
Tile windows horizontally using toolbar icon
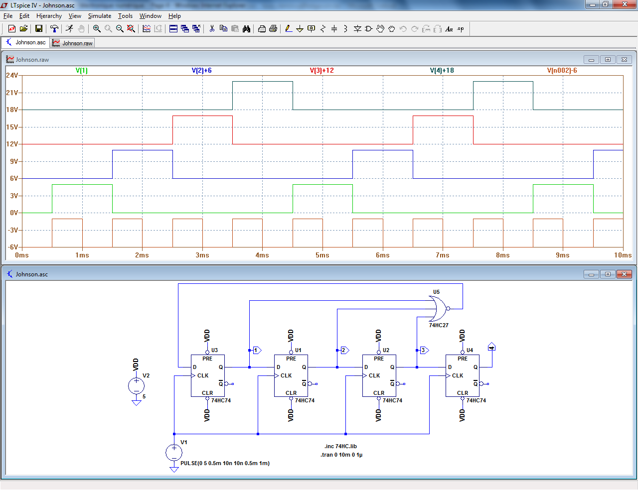[173, 29]
